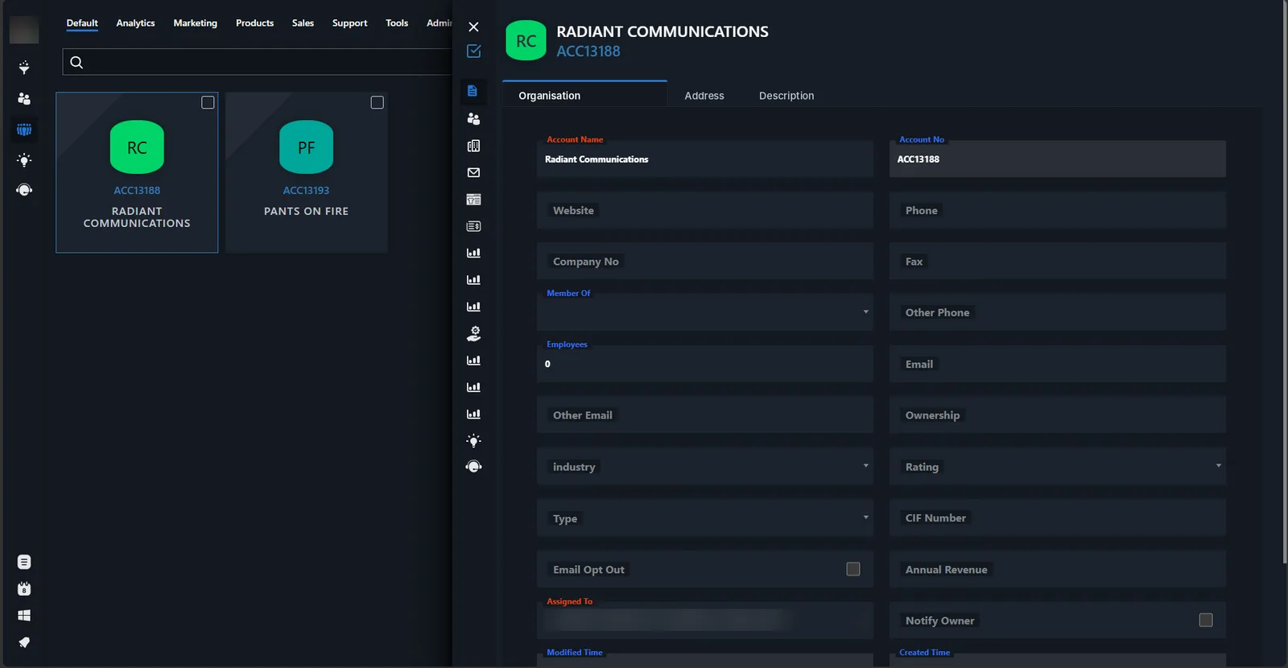Viewport: 1288px width, 668px height.
Task: Close the Radiant Communications detail panel
Action: pyautogui.click(x=473, y=27)
